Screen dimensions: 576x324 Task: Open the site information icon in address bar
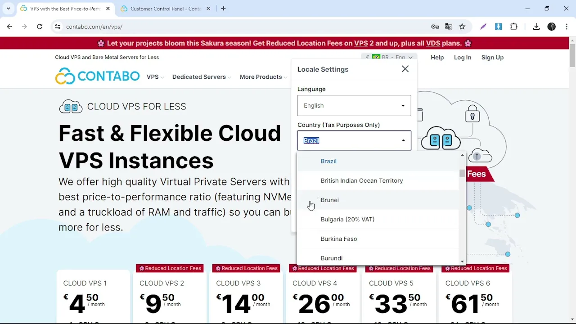click(x=58, y=27)
